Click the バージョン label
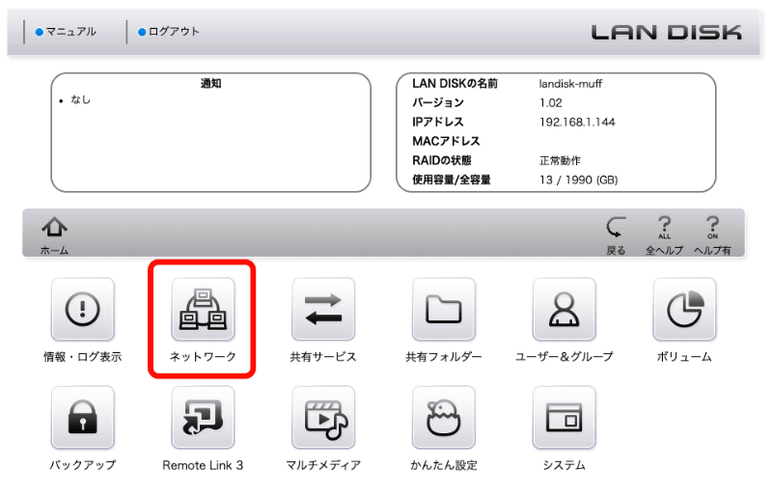The image size is (772, 496). pyautogui.click(x=438, y=103)
